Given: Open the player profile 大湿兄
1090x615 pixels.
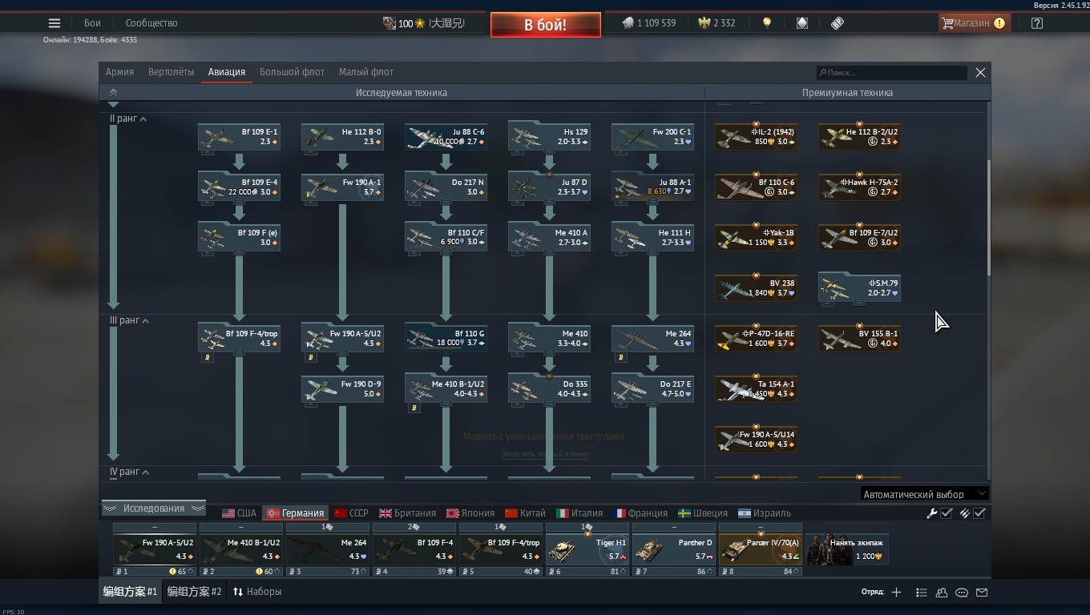Looking at the screenshot, I should coord(424,23).
